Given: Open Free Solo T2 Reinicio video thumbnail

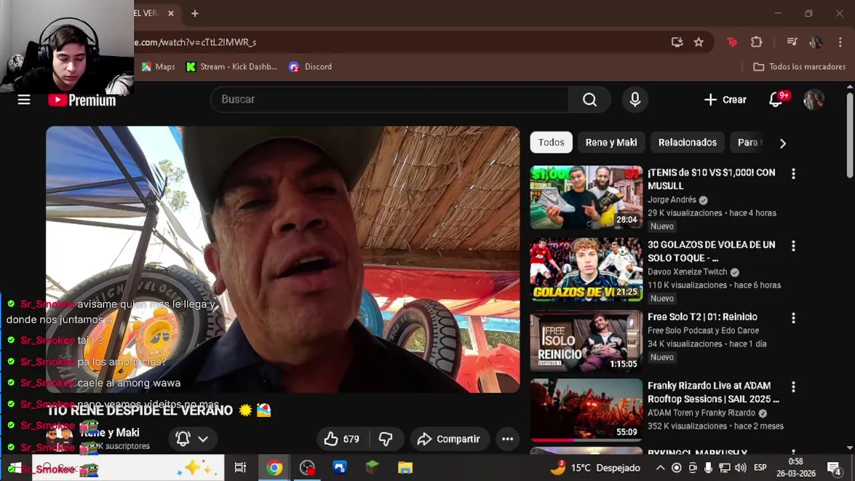Looking at the screenshot, I should point(586,341).
